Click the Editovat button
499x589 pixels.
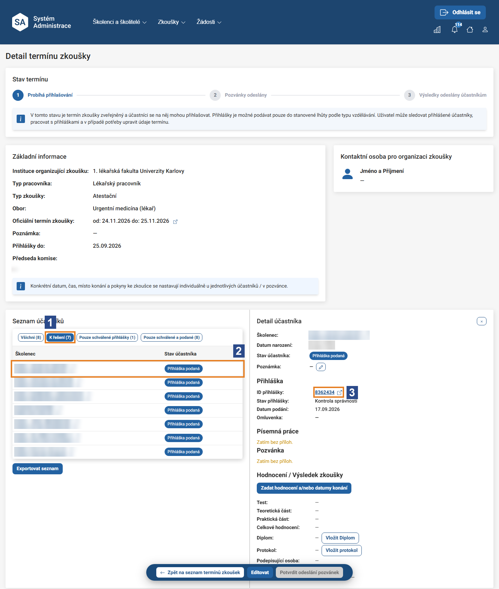[x=260, y=572]
